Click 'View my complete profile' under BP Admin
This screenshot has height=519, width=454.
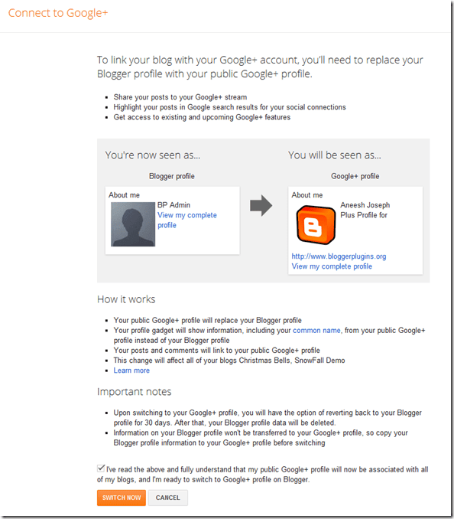pyautogui.click(x=187, y=220)
